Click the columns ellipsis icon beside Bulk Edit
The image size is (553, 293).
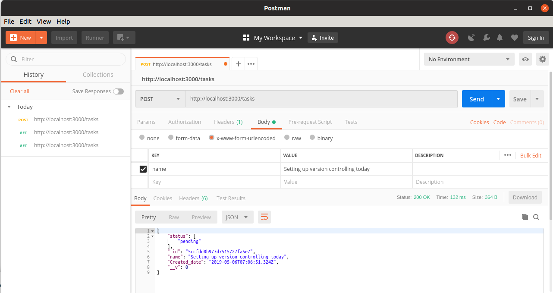click(x=507, y=155)
